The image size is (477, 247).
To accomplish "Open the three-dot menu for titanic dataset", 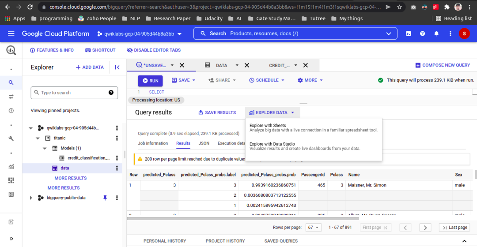I will click(x=117, y=138).
